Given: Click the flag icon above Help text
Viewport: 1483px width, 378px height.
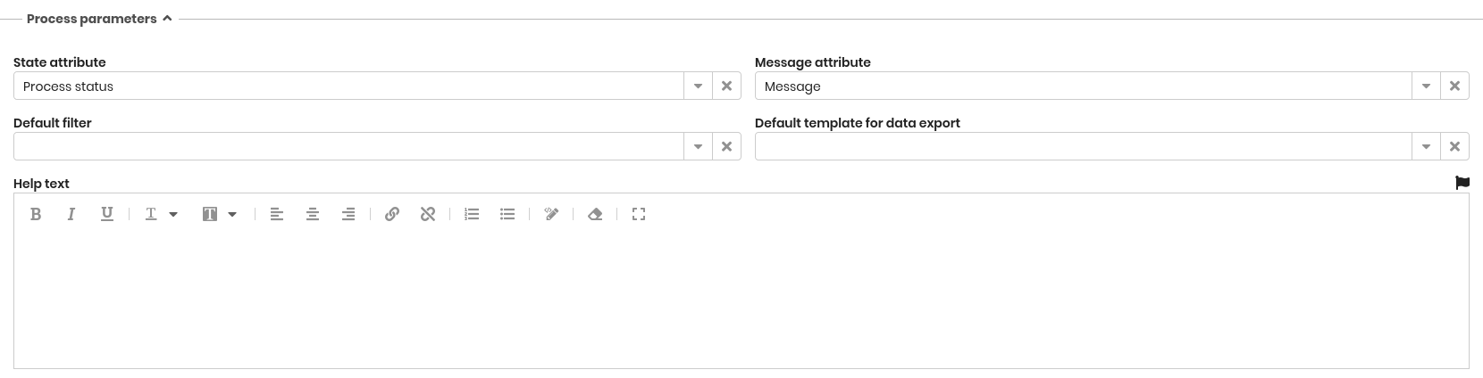Looking at the screenshot, I should (1462, 183).
